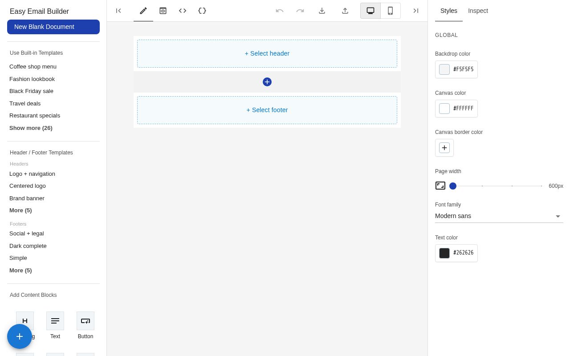Create a New Blank Document
570x356 pixels.
click(53, 27)
